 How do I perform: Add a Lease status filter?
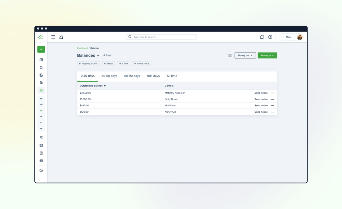(142, 64)
